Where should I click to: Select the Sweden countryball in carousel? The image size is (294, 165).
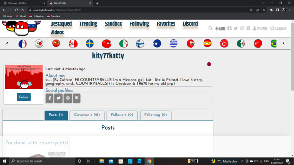tap(90, 44)
